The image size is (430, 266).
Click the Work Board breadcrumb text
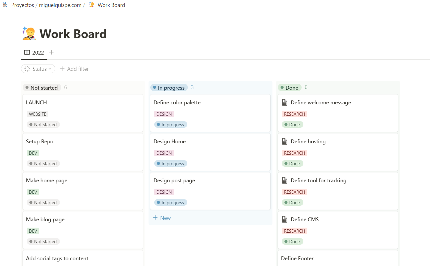(111, 5)
